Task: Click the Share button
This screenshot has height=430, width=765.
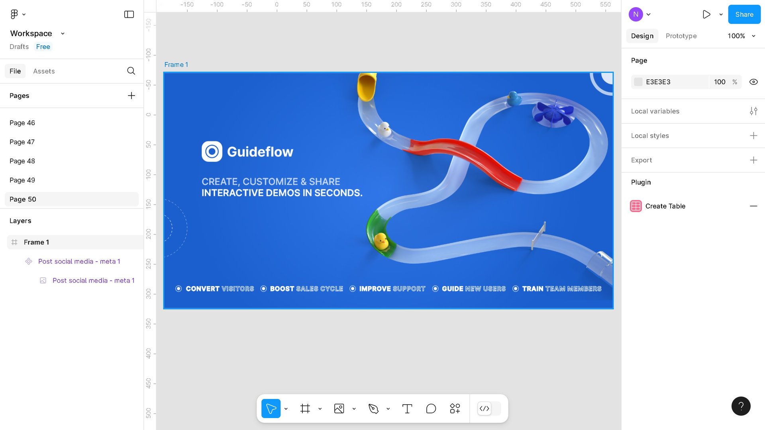Action: coord(744,14)
